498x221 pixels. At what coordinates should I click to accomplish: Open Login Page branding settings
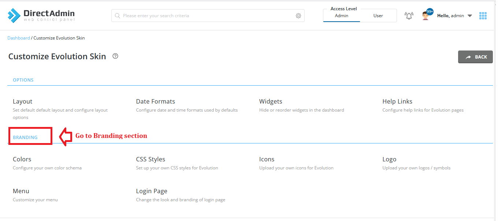point(152,191)
